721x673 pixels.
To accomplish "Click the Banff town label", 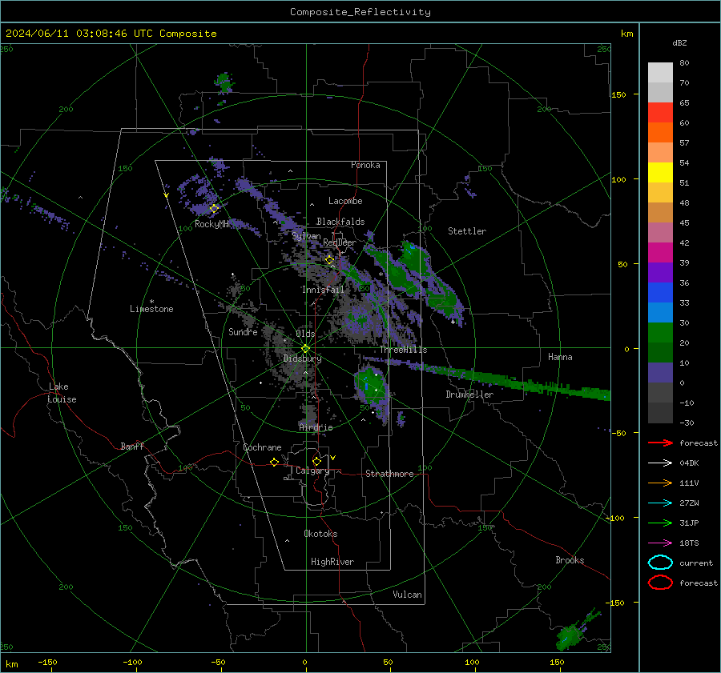I will pos(132,446).
